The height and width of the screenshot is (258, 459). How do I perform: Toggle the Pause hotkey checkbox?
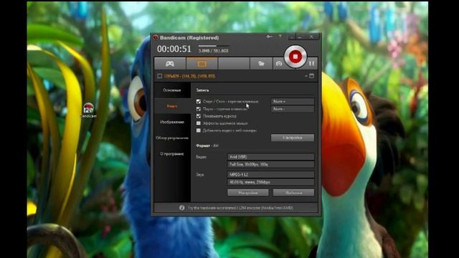[x=199, y=109]
